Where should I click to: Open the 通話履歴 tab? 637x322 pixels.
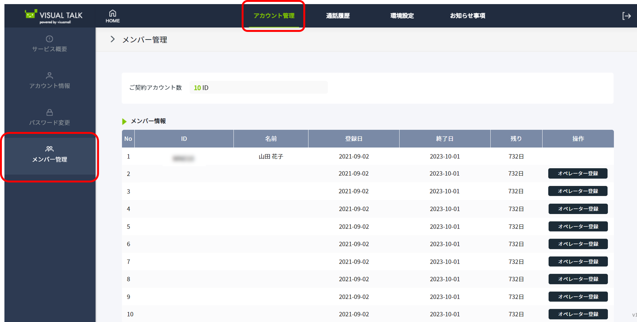coord(338,16)
